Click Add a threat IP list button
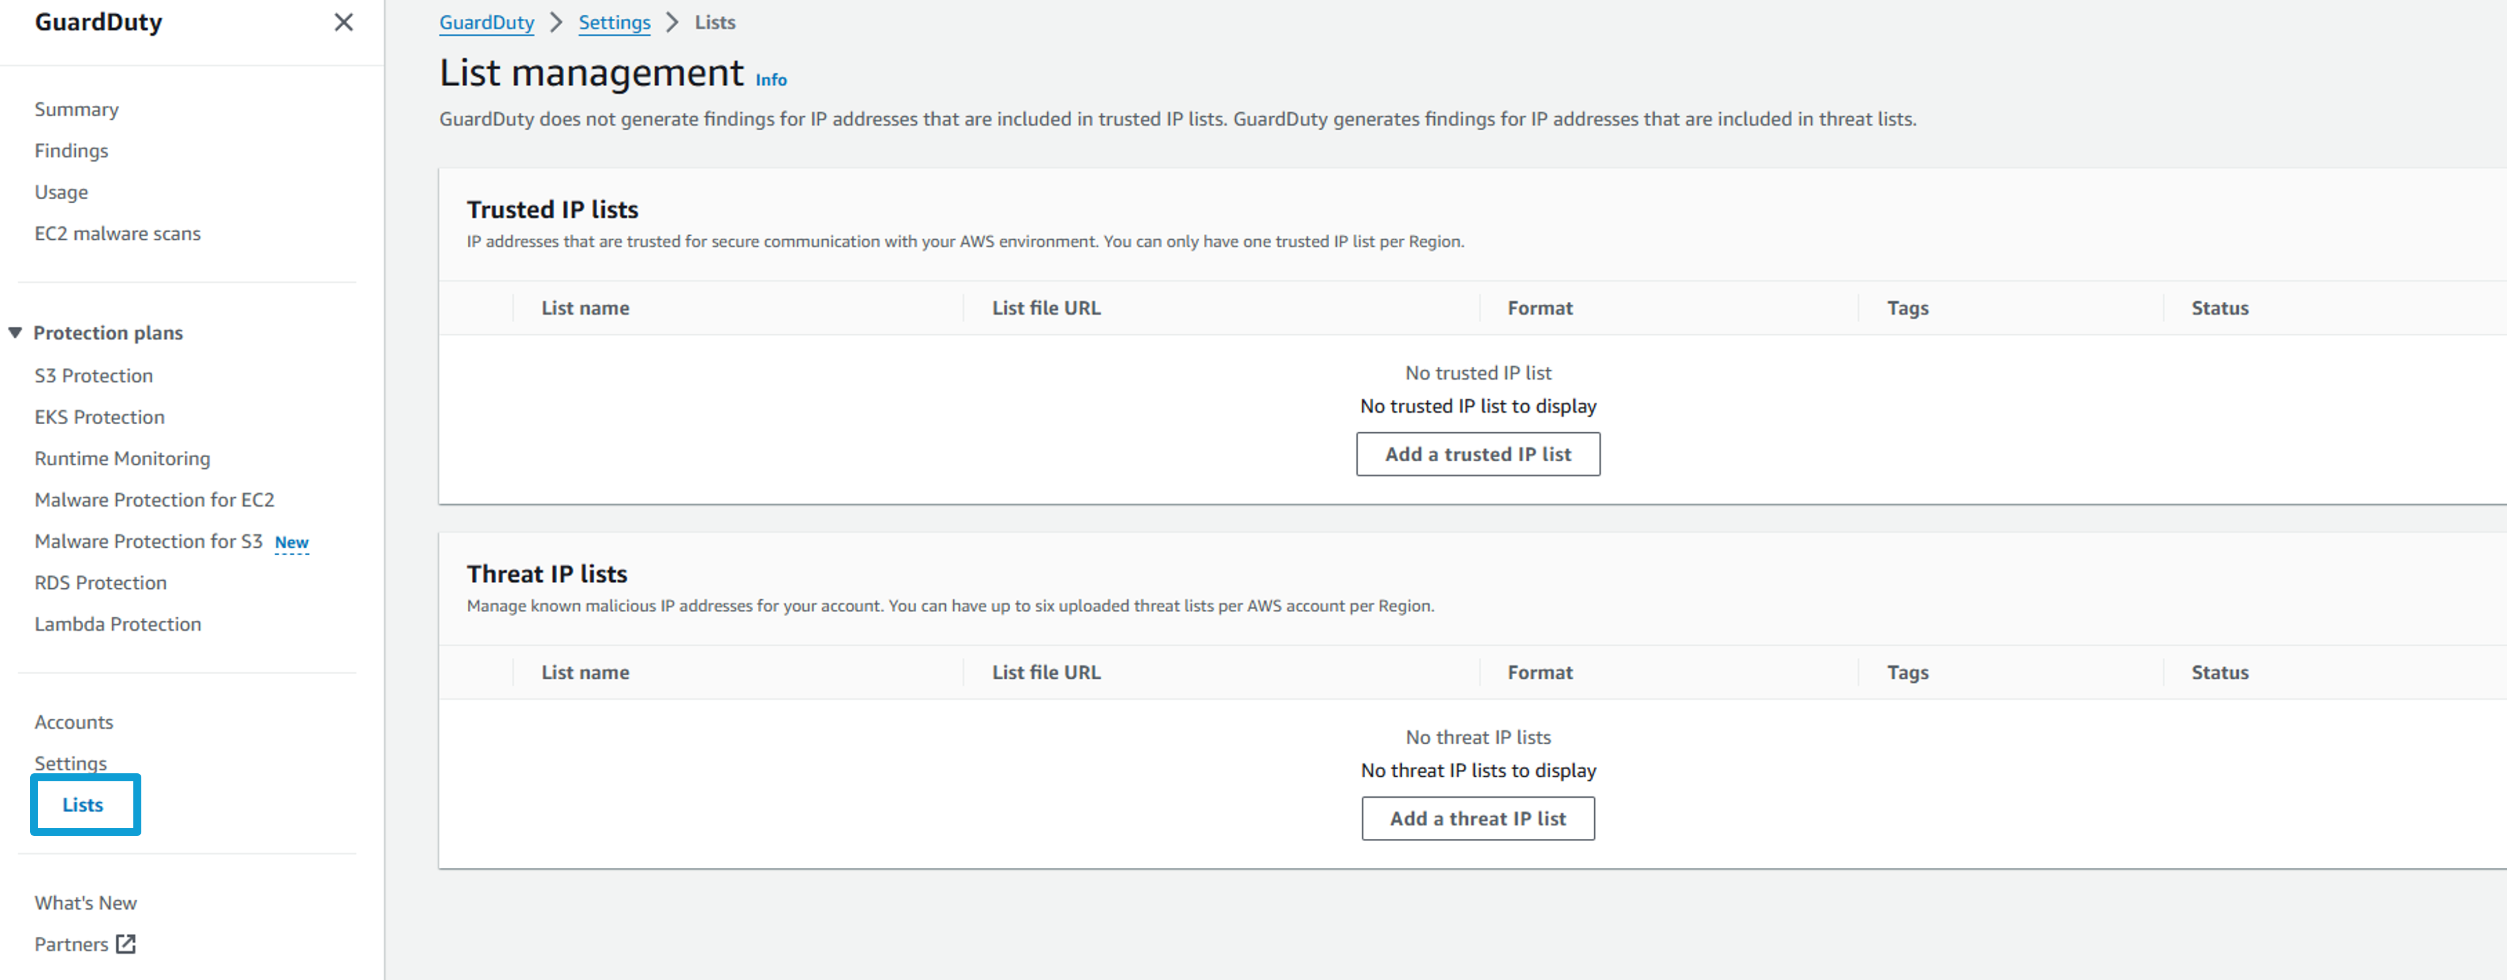Viewport: 2507px width, 980px height. (x=1477, y=819)
